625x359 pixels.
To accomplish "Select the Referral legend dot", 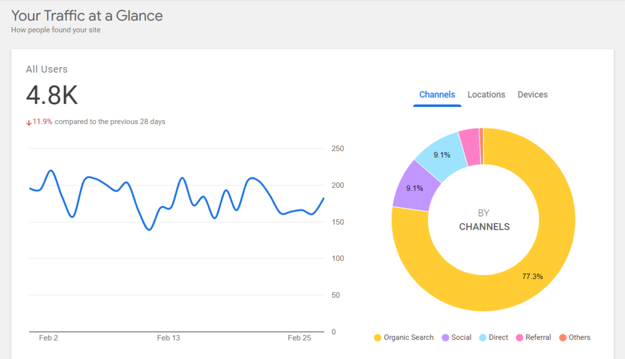I will tap(519, 338).
